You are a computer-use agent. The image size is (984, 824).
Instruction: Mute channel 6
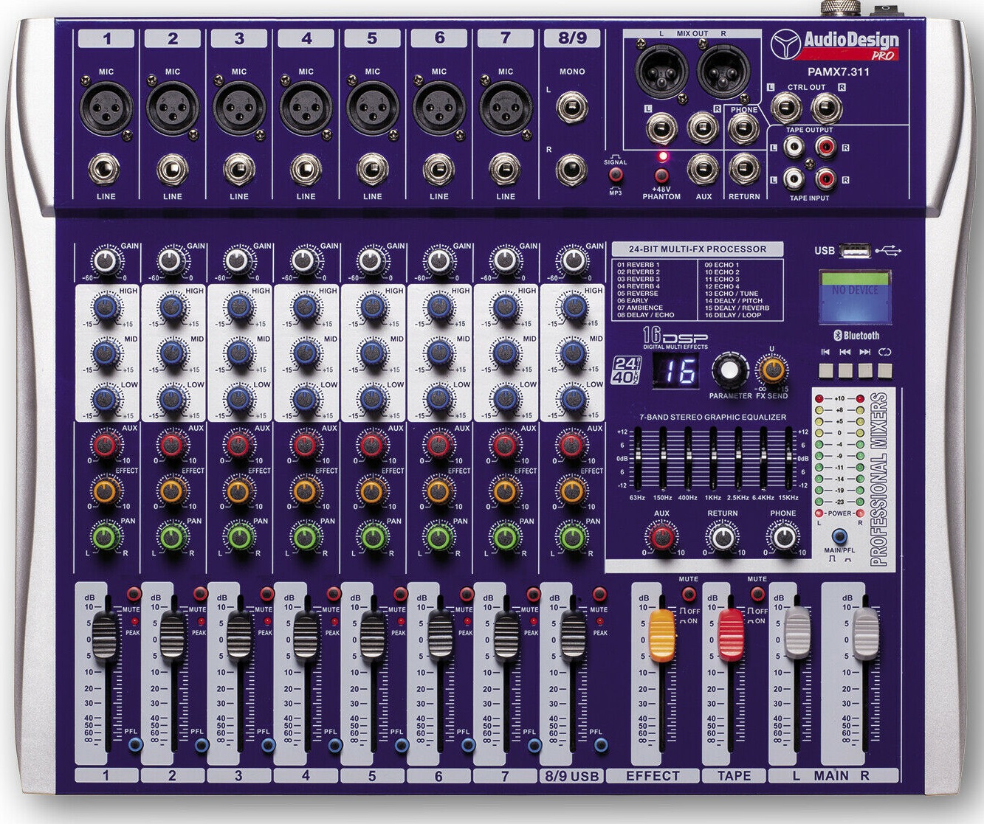pos(466,595)
